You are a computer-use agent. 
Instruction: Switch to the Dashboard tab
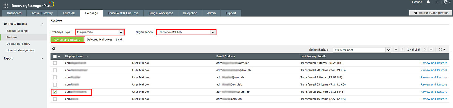pyautogui.click(x=14, y=13)
